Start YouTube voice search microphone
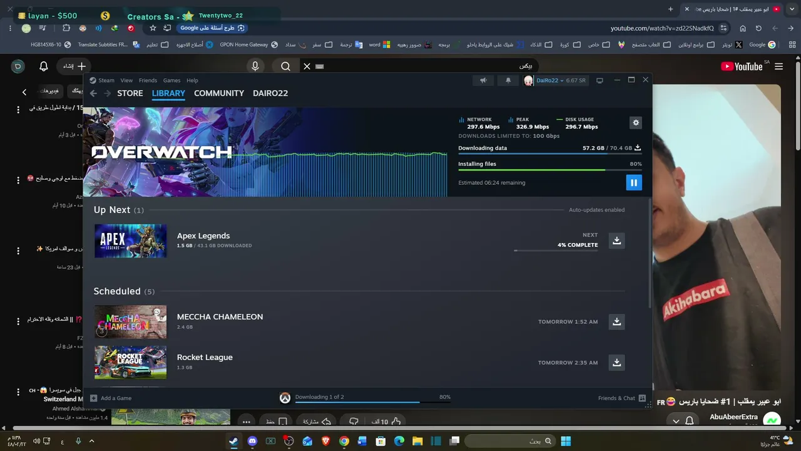This screenshot has height=451, width=801. (255, 66)
